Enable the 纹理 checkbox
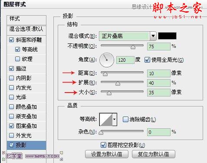This screenshot has width=207, height=163. pyautogui.click(x=17, y=59)
